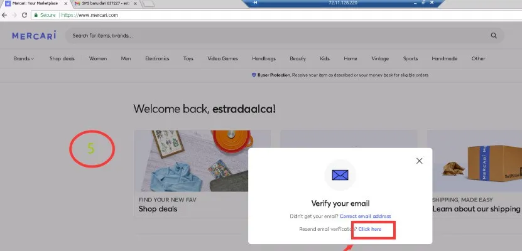
Task: Open the Other category
Action: 478,58
